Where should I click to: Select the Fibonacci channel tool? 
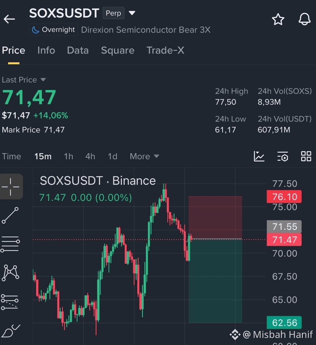click(10, 302)
